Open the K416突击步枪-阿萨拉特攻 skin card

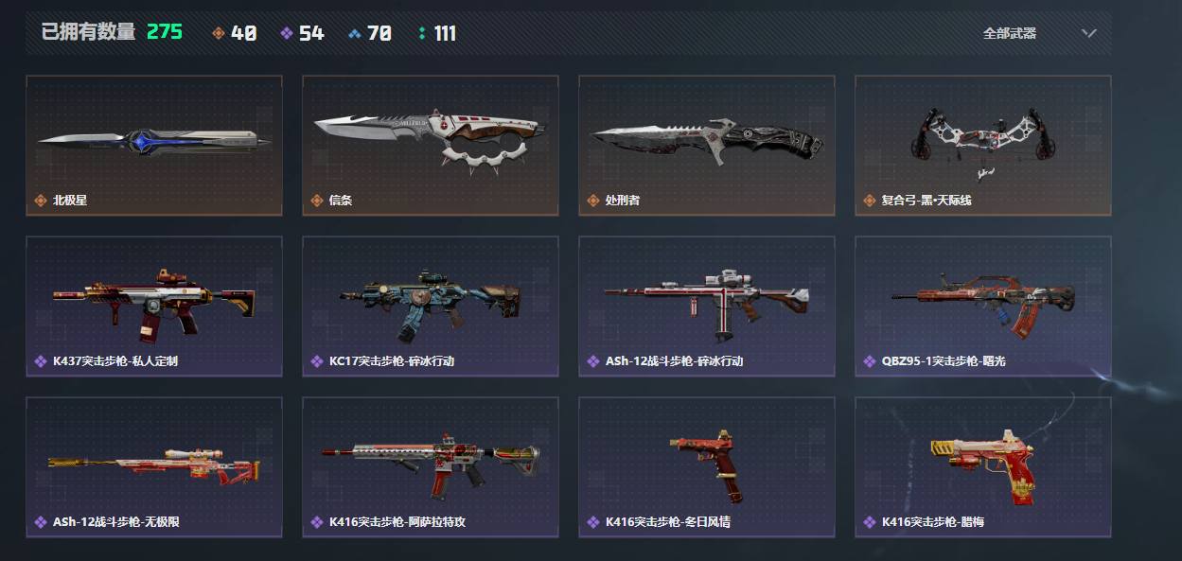(431, 467)
